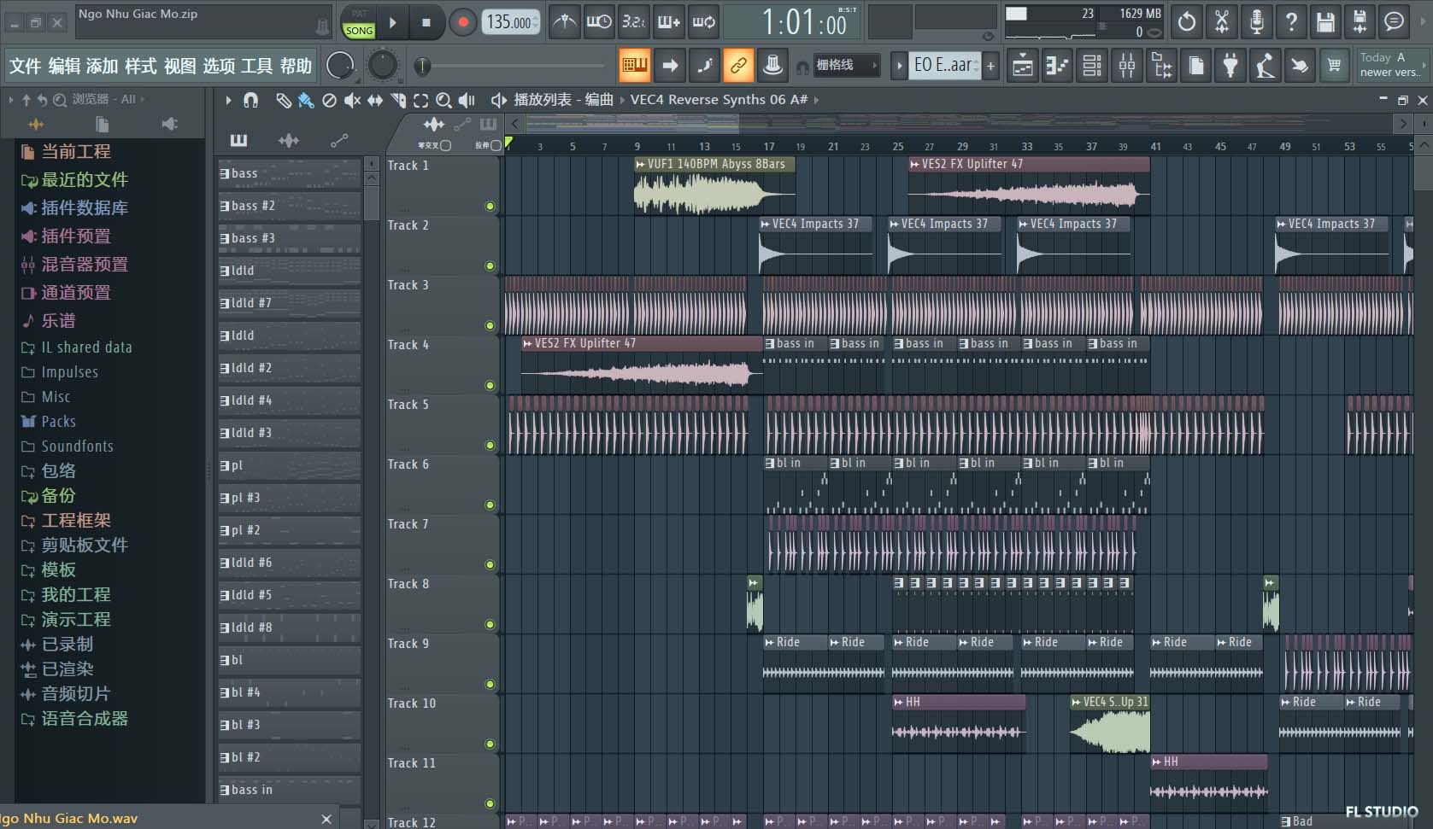Stop playback

click(426, 23)
